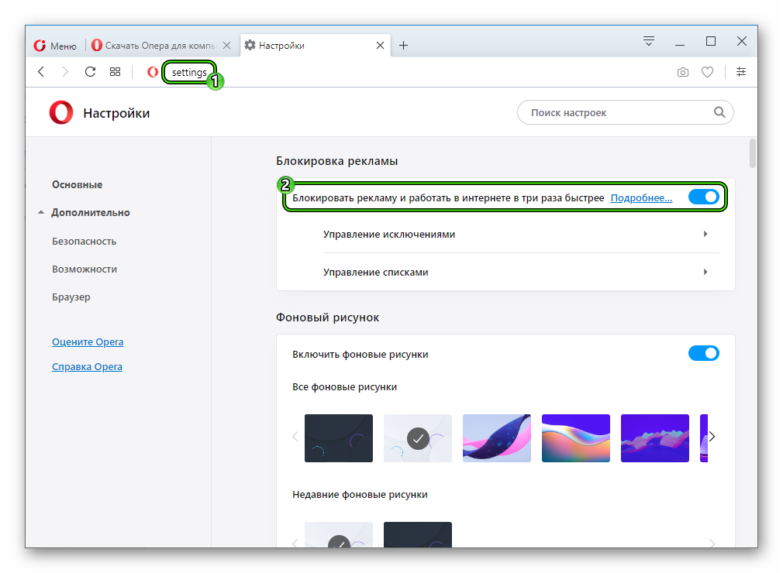Expand Управление исключениями
This screenshot has width=783, height=573.
coord(521,235)
